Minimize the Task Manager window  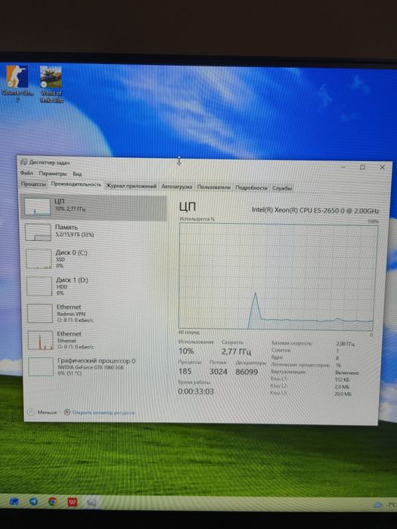click(343, 167)
